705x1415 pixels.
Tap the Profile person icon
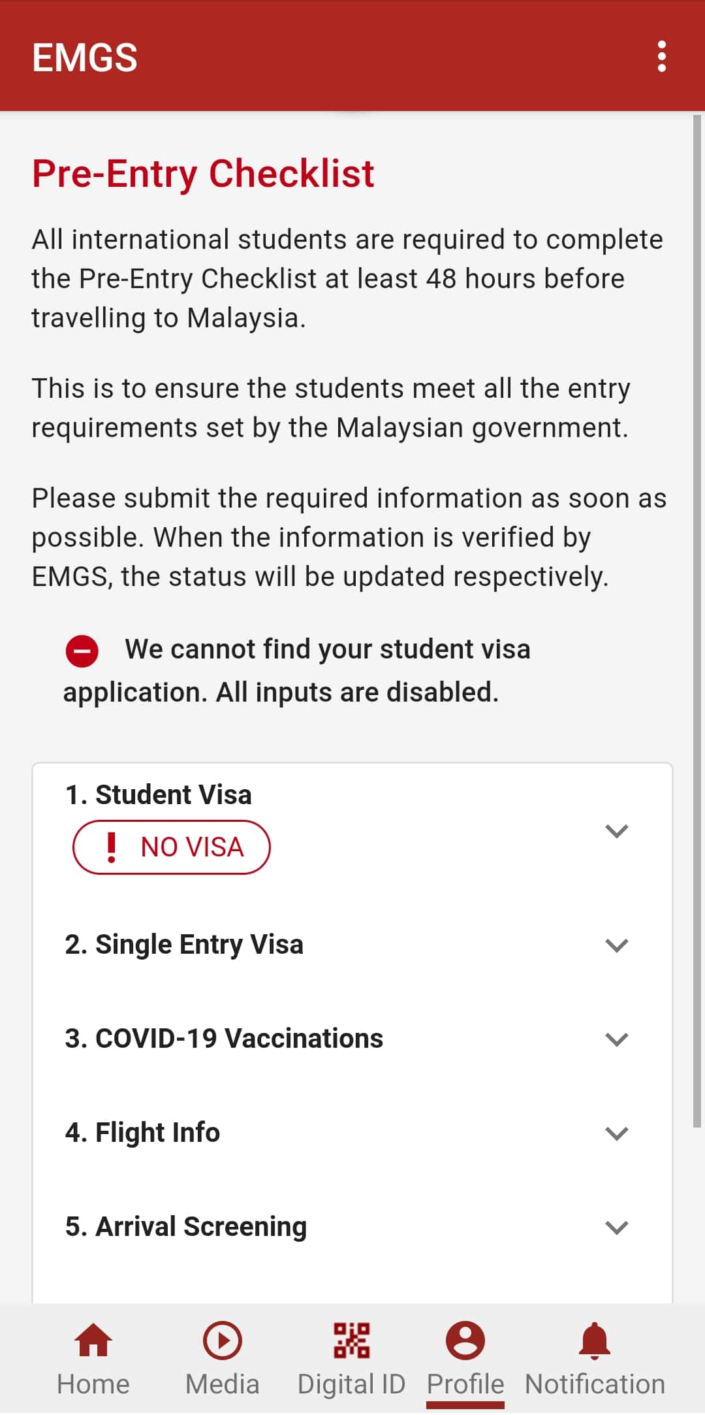(x=465, y=1341)
